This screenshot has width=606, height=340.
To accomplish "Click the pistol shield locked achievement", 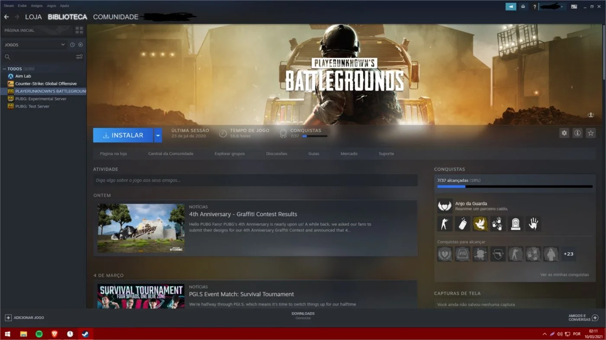I will pyautogui.click(x=498, y=254).
